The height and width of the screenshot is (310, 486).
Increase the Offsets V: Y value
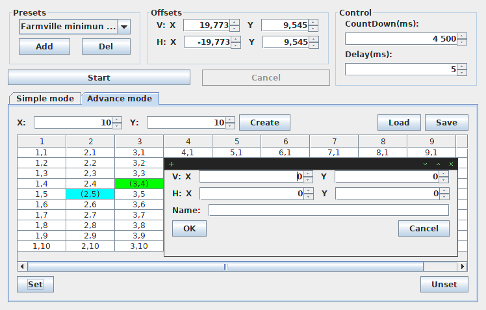(313, 22)
